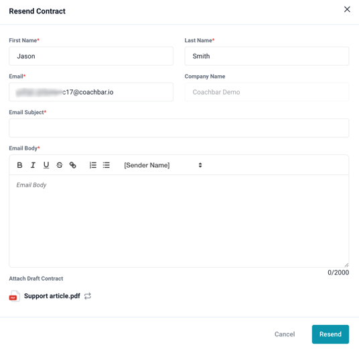Open the Support article.pdf file name

(x=52, y=296)
